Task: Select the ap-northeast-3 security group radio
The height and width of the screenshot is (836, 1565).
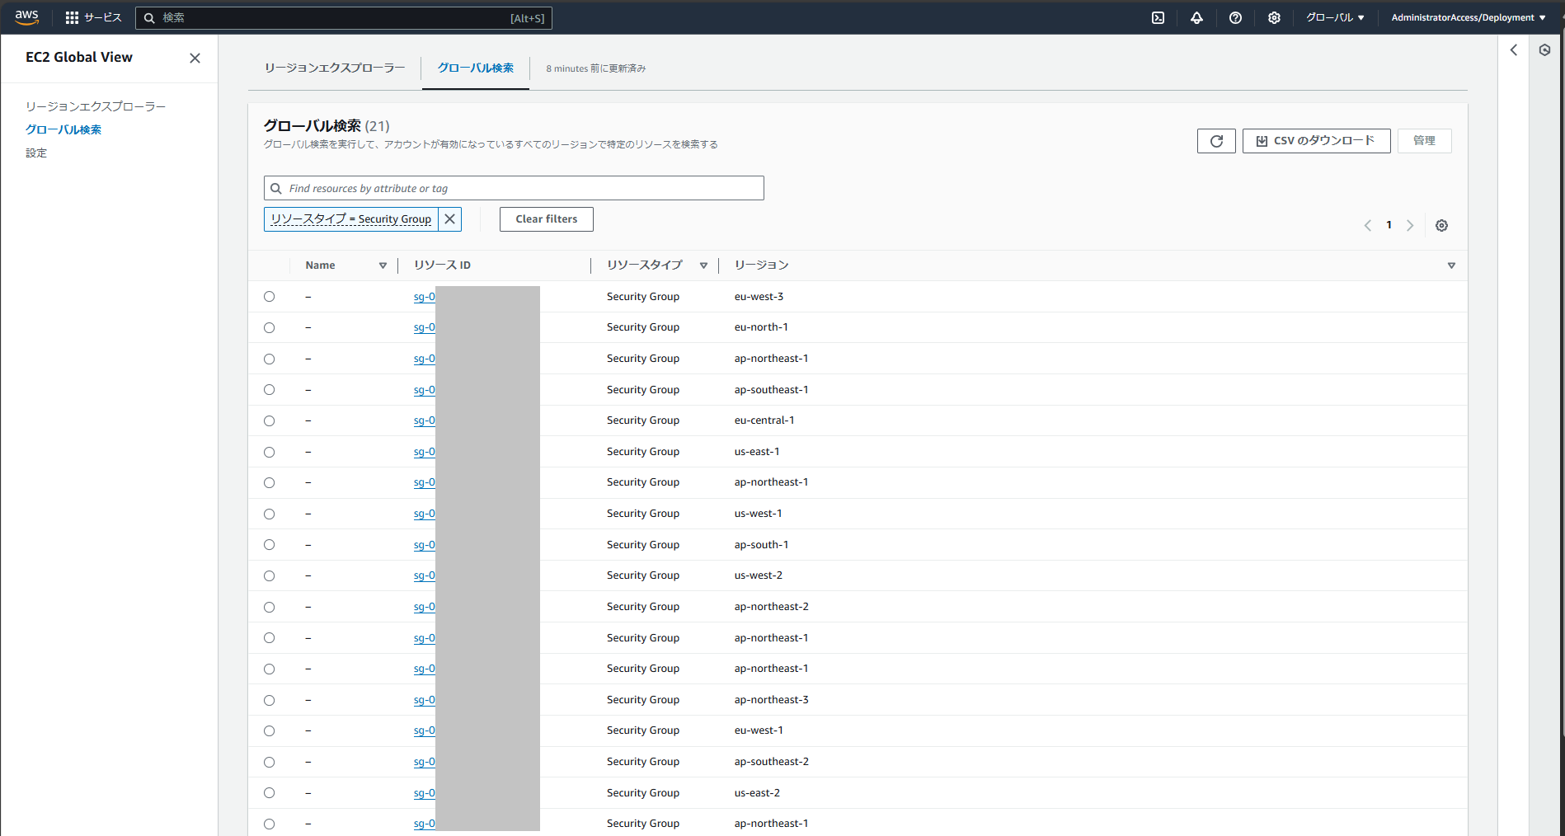Action: (x=270, y=700)
